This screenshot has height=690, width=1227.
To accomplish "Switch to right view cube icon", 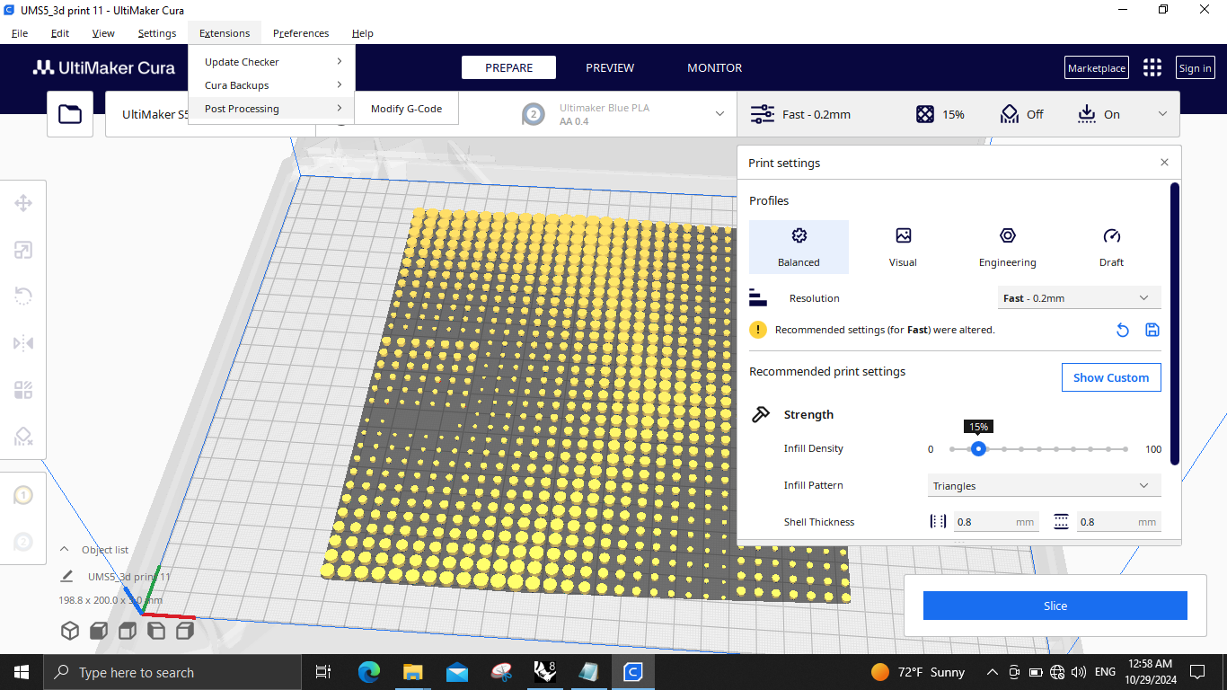I will coord(185,631).
